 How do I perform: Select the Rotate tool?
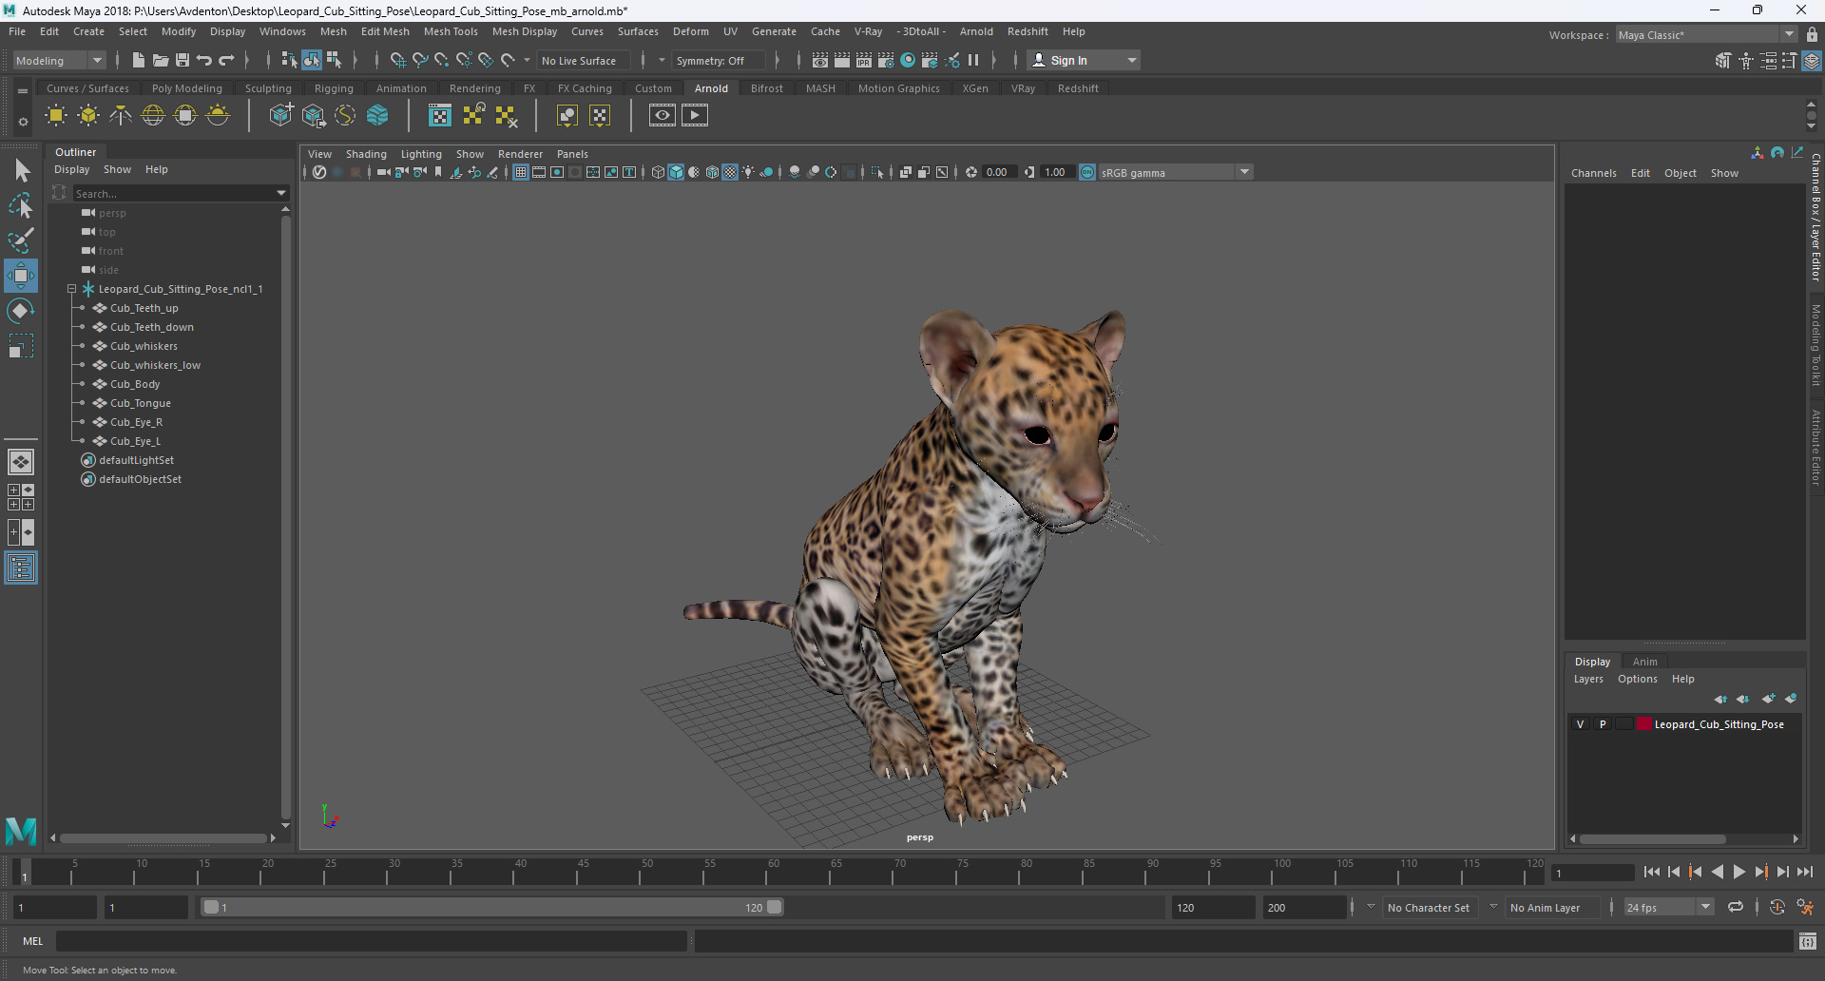(x=21, y=311)
